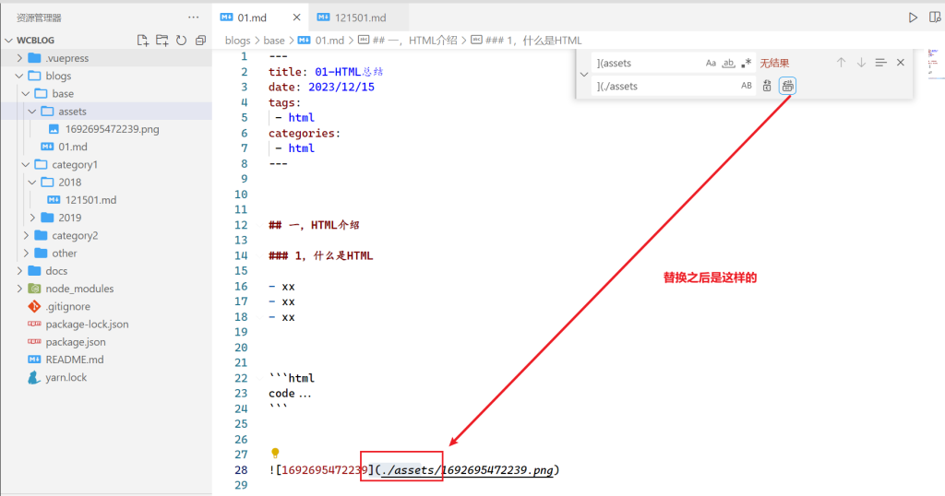Click blogs in the breadcrumb

click(237, 41)
